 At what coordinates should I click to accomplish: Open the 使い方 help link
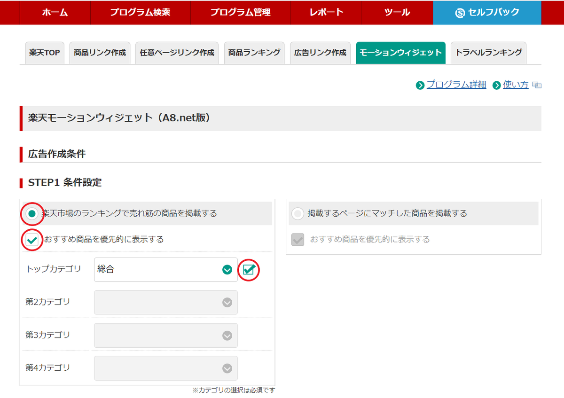(x=516, y=85)
